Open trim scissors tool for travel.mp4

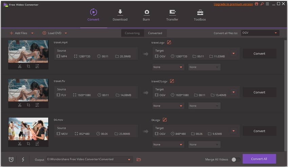point(20,66)
